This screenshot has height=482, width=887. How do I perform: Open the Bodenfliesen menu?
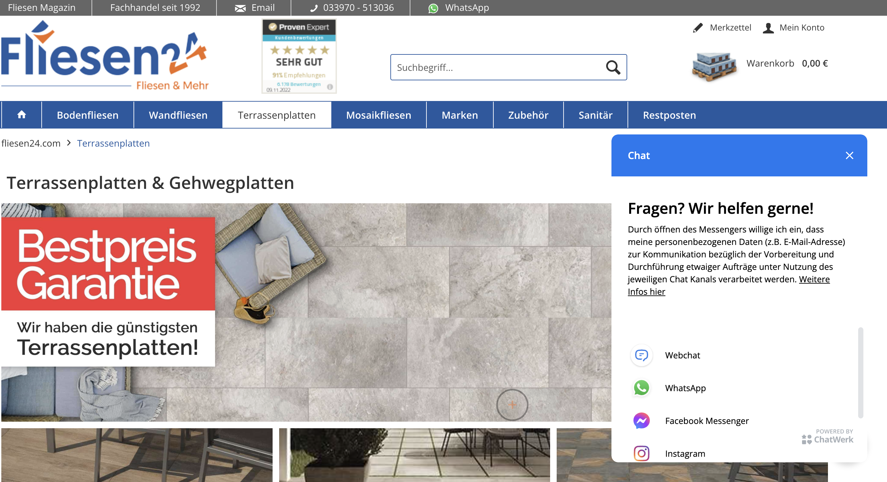tap(88, 115)
